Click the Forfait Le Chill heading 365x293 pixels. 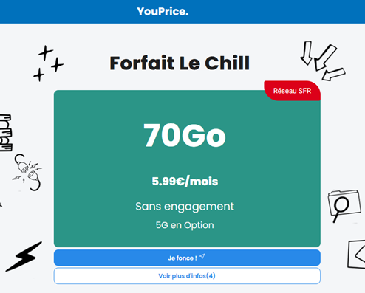(180, 63)
